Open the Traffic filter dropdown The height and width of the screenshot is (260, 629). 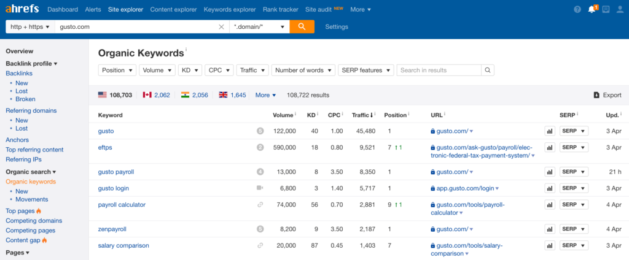coord(252,70)
